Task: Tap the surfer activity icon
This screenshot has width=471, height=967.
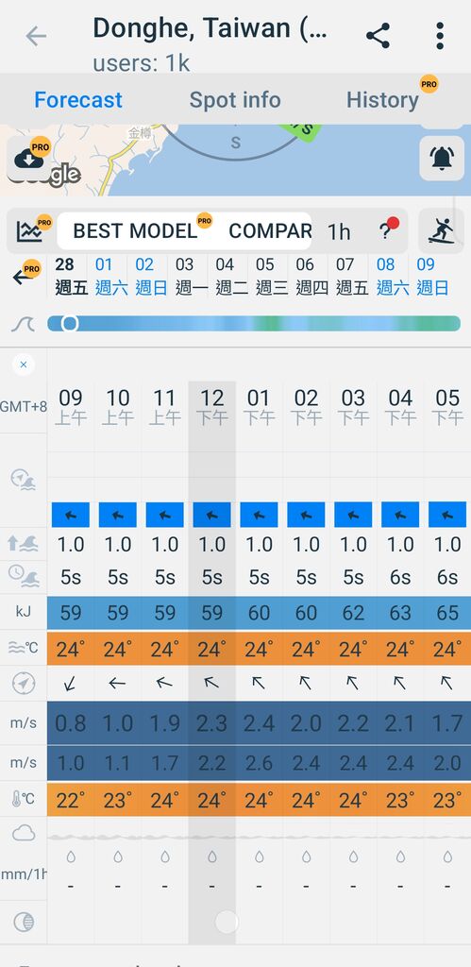Action: point(442,231)
